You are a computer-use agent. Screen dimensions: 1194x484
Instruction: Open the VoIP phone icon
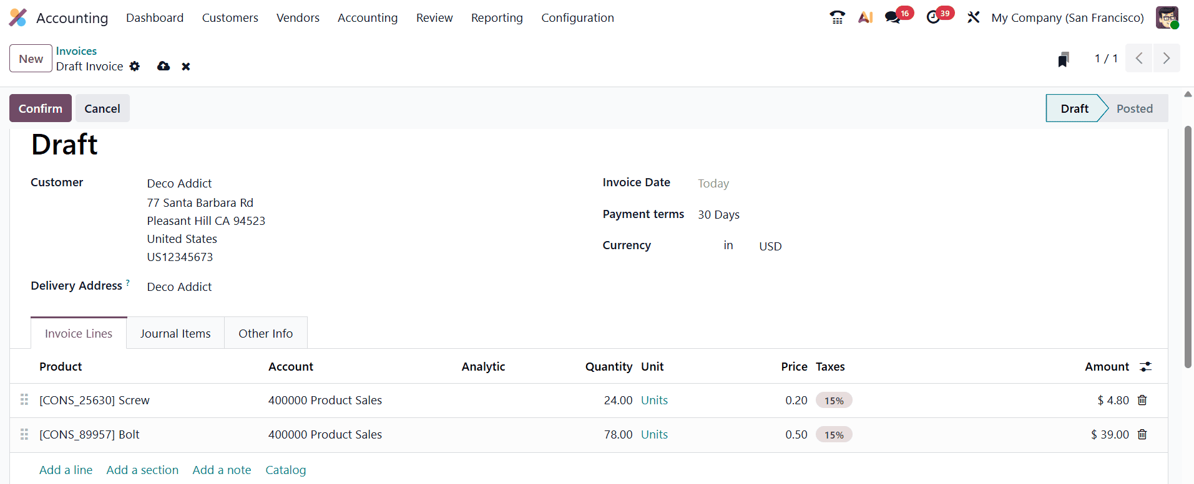click(x=837, y=17)
